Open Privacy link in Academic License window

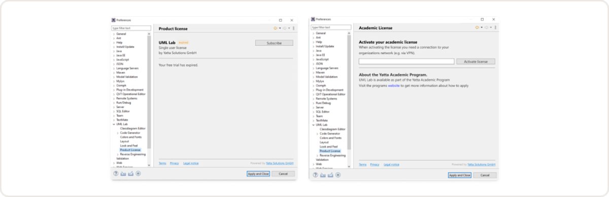tap(375, 165)
